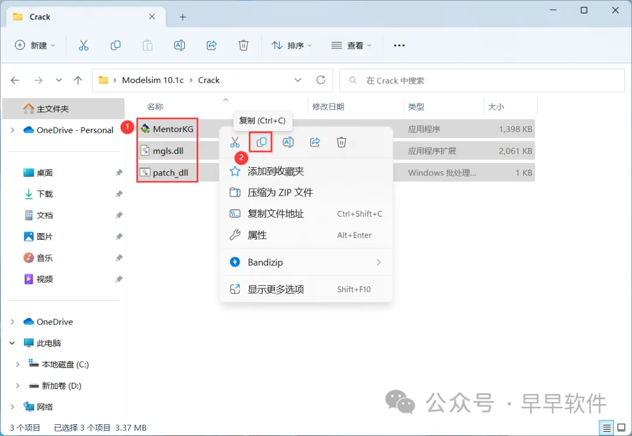Click the Rename icon in the top toolbar
Viewport: 632px width, 436px height.
click(x=180, y=46)
